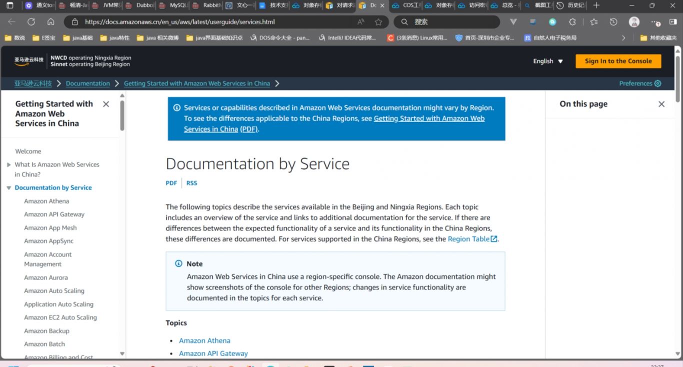Click the read aloud icon in address bar

coord(361,22)
